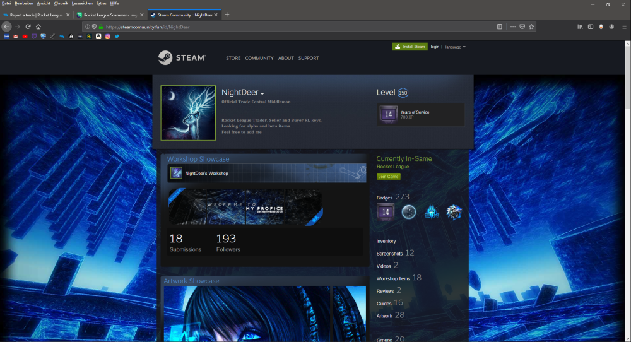Click the green padlock in the address bar

click(x=100, y=27)
